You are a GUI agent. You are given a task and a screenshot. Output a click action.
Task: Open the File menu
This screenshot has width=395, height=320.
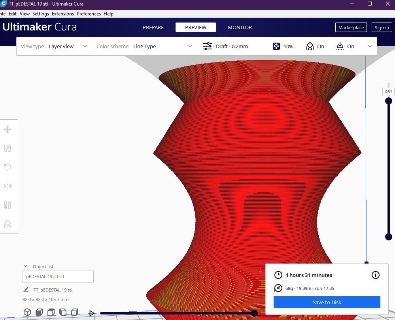click(x=2, y=14)
